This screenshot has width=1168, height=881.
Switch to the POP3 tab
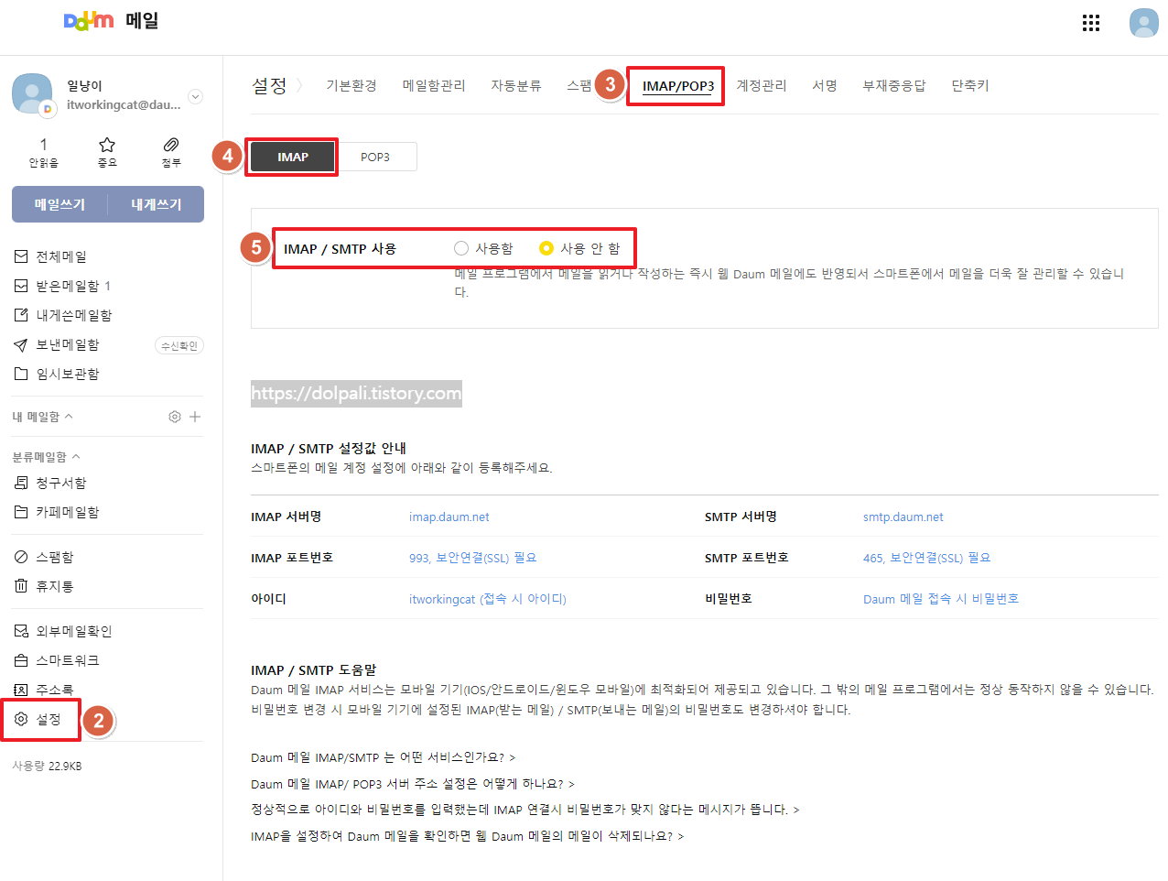[376, 156]
